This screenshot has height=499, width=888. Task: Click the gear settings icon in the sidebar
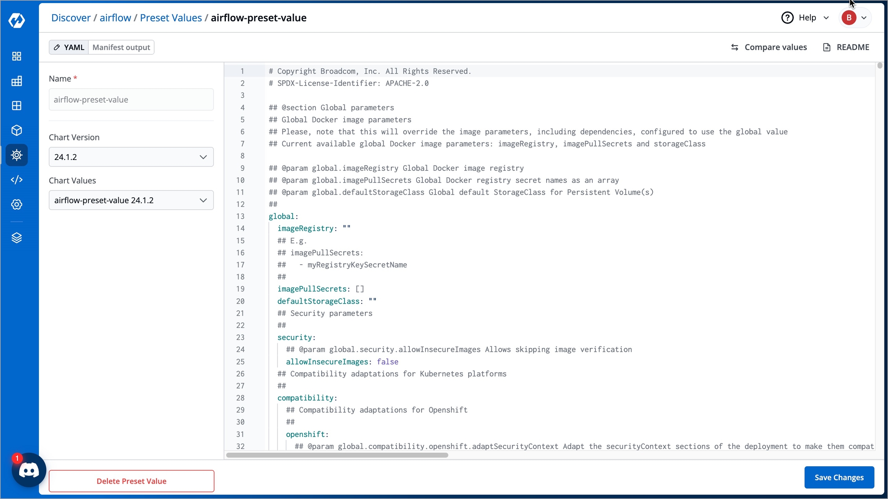point(17,204)
